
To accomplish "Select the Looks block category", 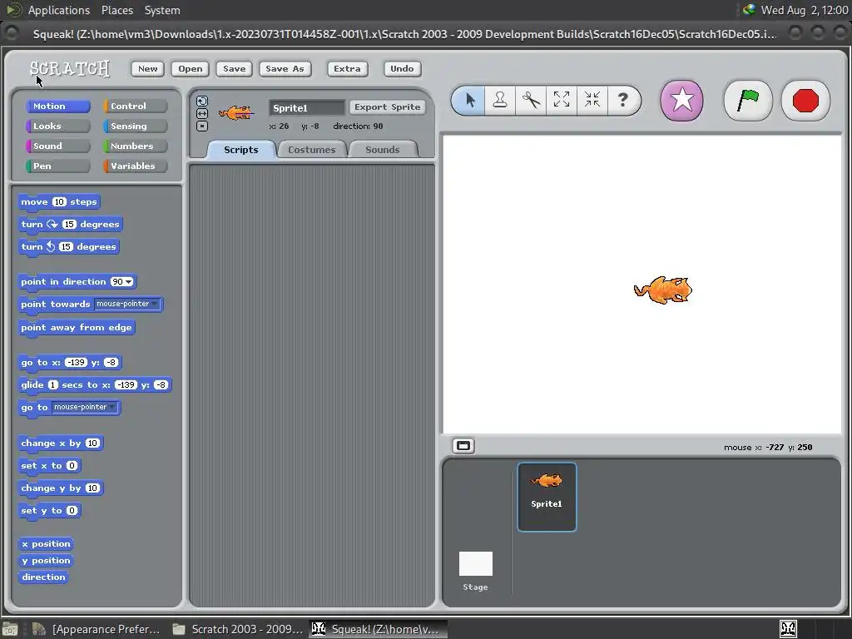I will pyautogui.click(x=57, y=126).
